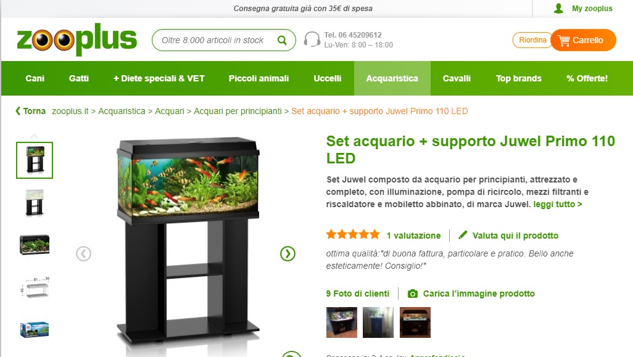Click the five-star rating display

coord(353,234)
